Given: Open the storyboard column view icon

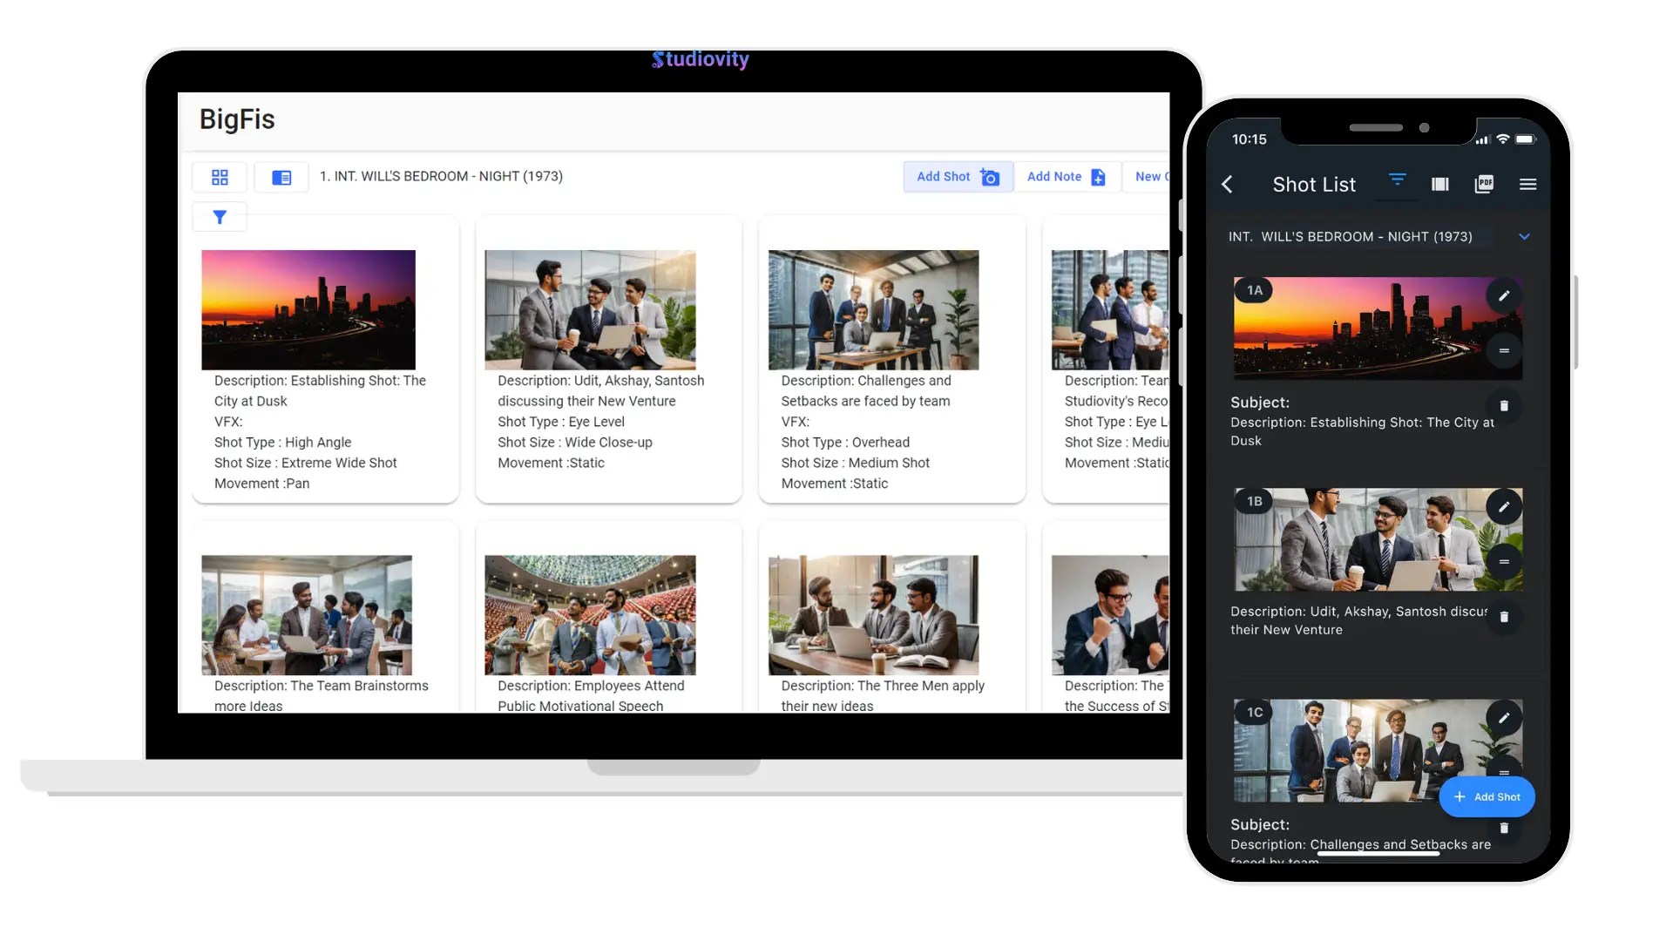Looking at the screenshot, I should tap(1439, 184).
